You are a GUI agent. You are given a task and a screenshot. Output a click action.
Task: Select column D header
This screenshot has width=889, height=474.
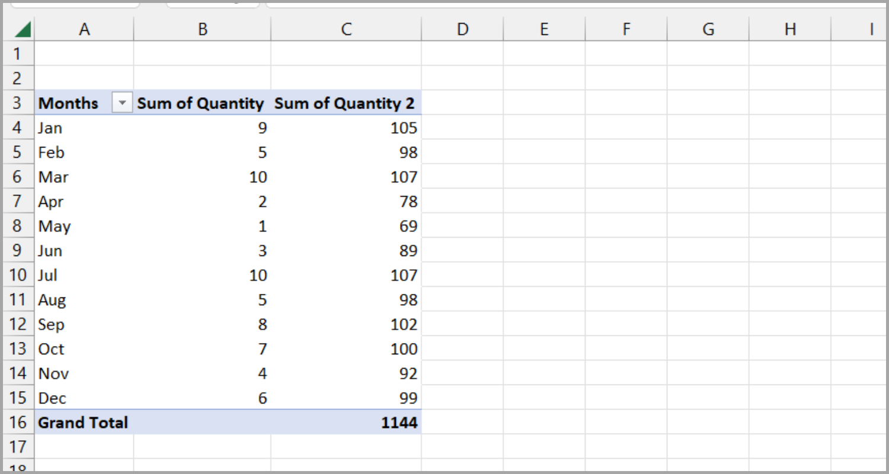tap(462, 28)
